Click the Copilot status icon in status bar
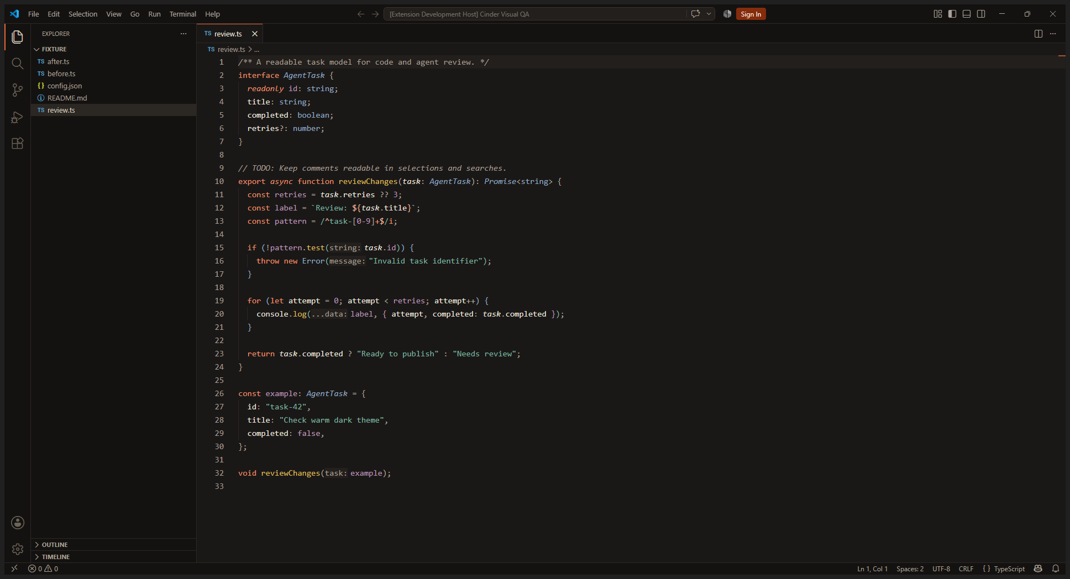 pyautogui.click(x=1038, y=569)
